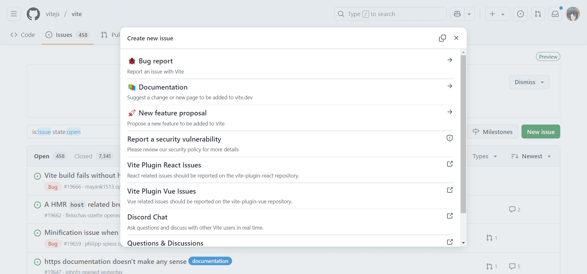Click the dialog scrollbar down arrow
Screen dimensions: 587x274
click(463, 243)
